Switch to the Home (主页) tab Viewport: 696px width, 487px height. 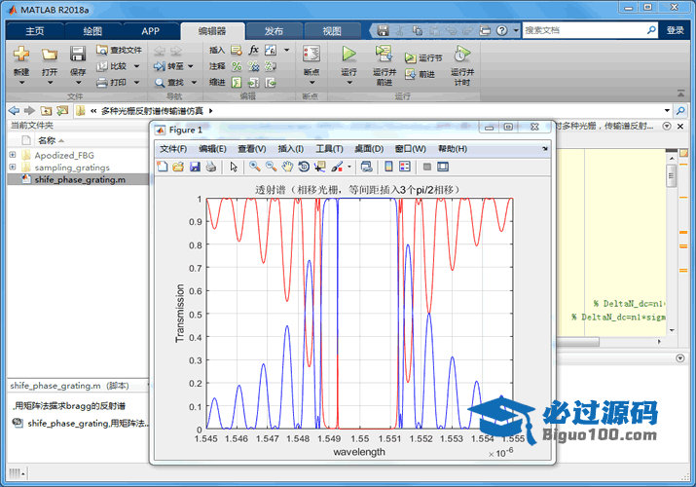pyautogui.click(x=35, y=30)
